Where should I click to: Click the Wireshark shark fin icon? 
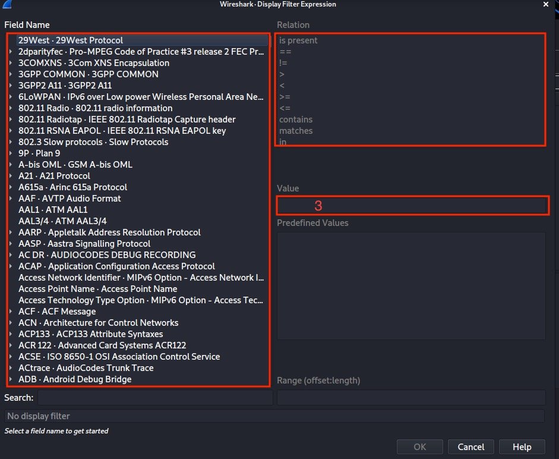coord(7,4)
